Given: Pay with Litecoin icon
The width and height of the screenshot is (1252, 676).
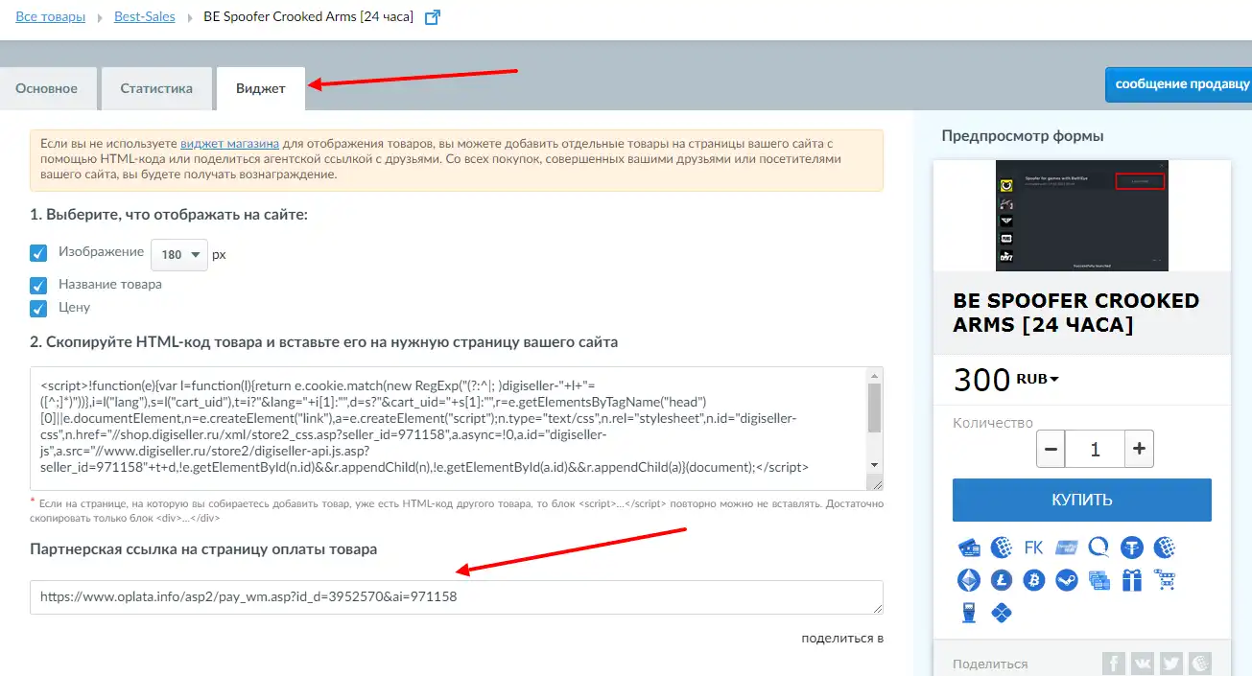Looking at the screenshot, I should (1002, 580).
